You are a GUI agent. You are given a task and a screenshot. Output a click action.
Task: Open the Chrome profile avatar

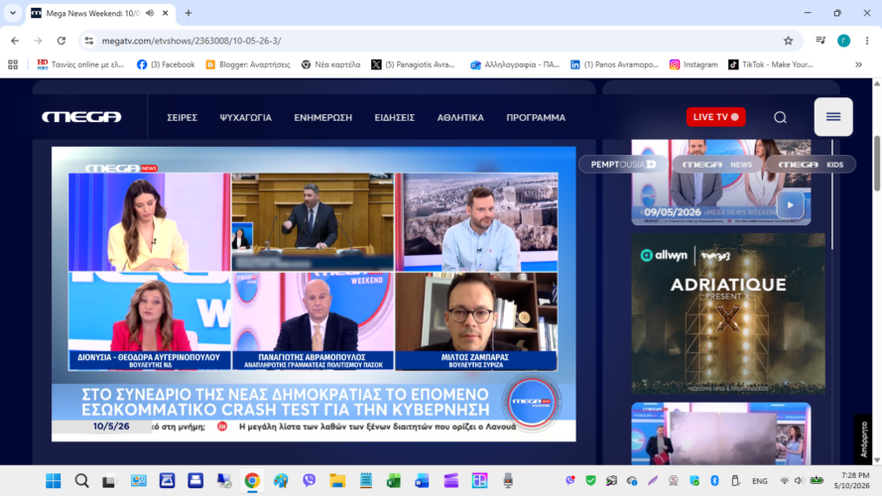843,41
